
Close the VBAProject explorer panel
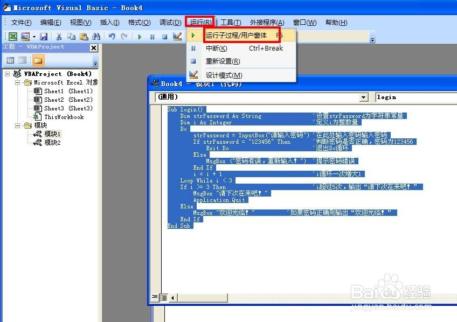[94, 48]
